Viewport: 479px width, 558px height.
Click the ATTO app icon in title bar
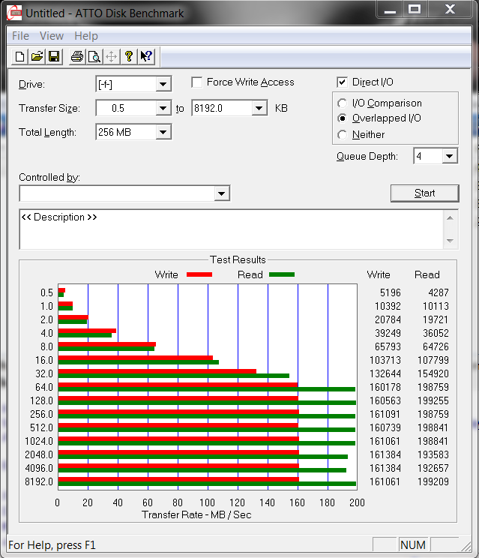[x=15, y=13]
